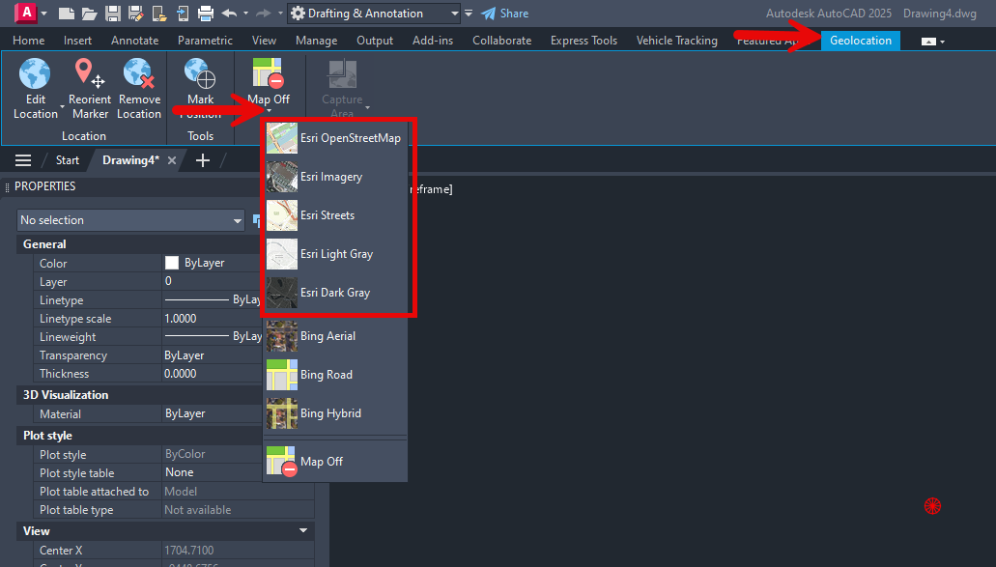996x567 pixels.
Task: Collapse the View section with its arrow
Action: (x=303, y=531)
